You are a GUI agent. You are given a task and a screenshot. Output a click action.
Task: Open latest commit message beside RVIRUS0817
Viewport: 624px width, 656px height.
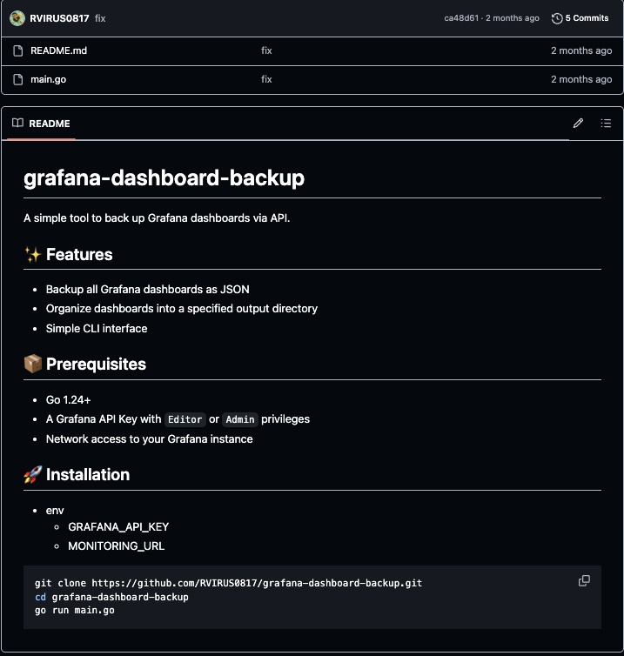point(100,18)
